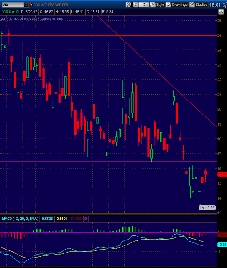Click the red 15.61 price tag on axis
This screenshot has width=227, height=268.
(x=222, y=174)
